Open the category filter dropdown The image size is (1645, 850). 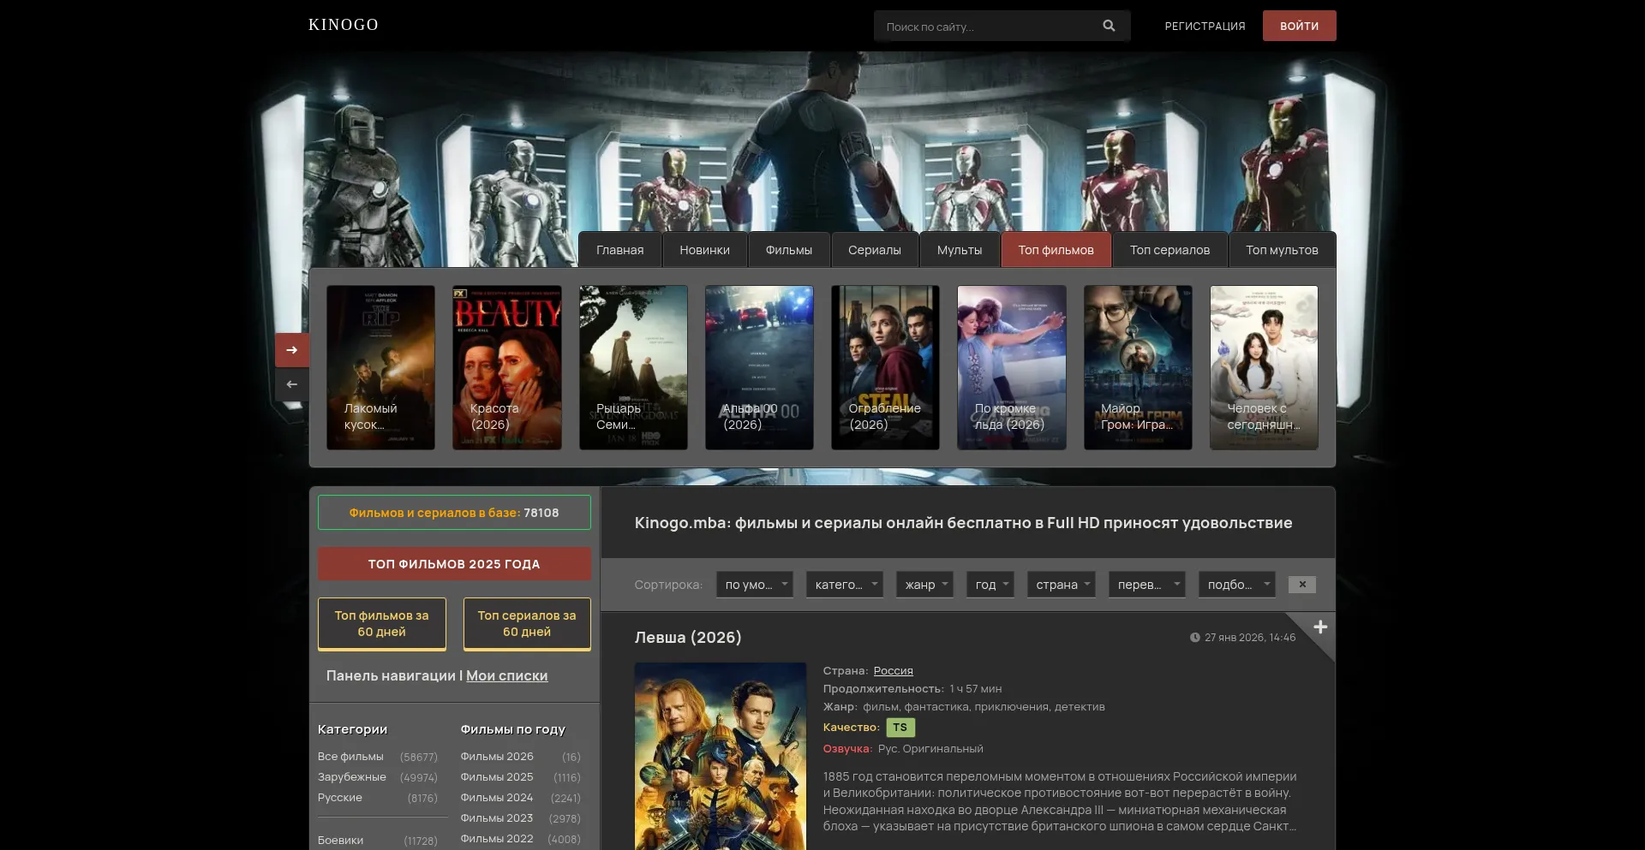tap(845, 585)
